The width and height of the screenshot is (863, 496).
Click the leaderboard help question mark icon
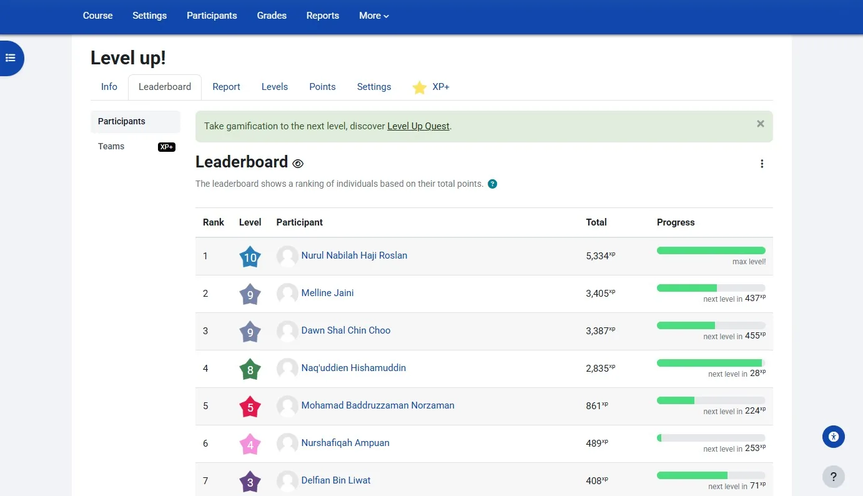[492, 184]
